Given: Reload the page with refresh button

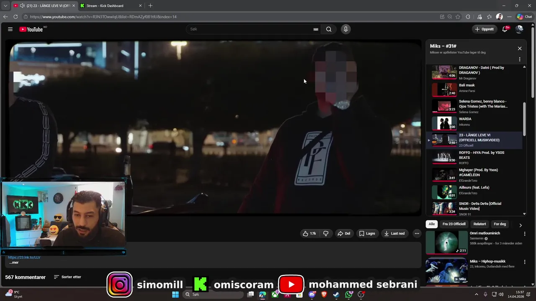Looking at the screenshot, I should [15, 17].
